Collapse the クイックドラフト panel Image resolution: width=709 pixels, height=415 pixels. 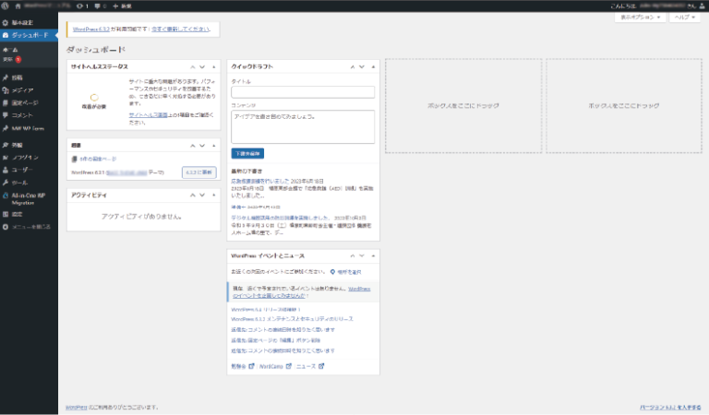pyautogui.click(x=373, y=67)
